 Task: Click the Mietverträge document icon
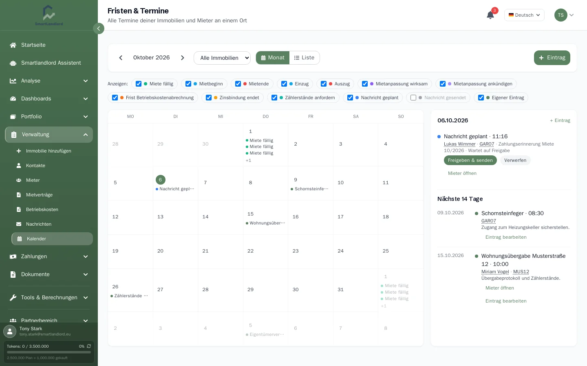point(19,195)
